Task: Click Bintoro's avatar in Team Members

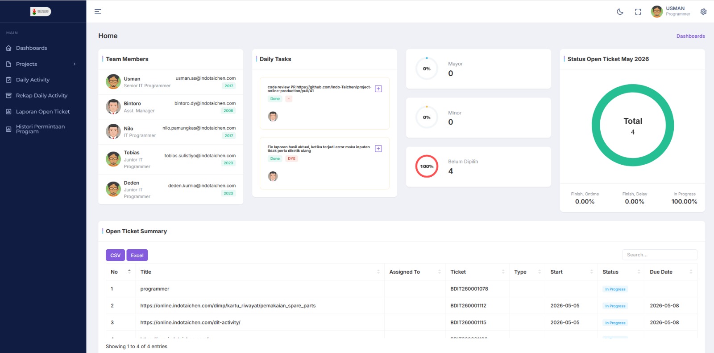Action: pos(113,106)
